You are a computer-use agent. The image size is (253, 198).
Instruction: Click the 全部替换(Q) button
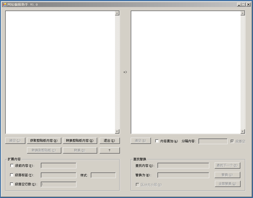(228, 184)
